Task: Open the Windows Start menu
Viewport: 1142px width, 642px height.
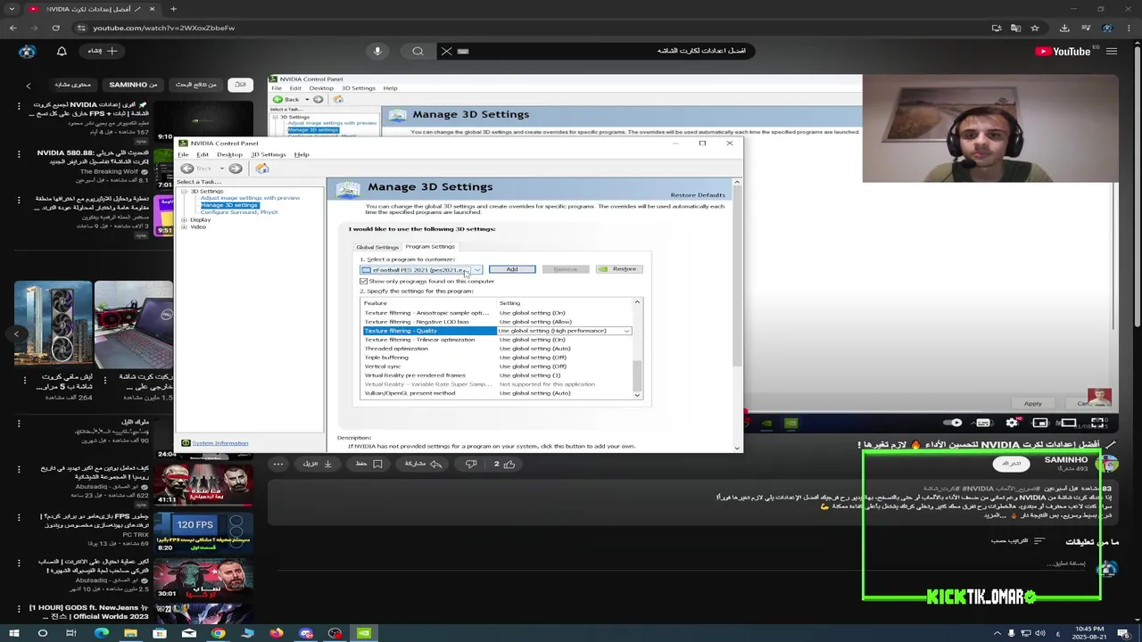Action: (x=13, y=633)
